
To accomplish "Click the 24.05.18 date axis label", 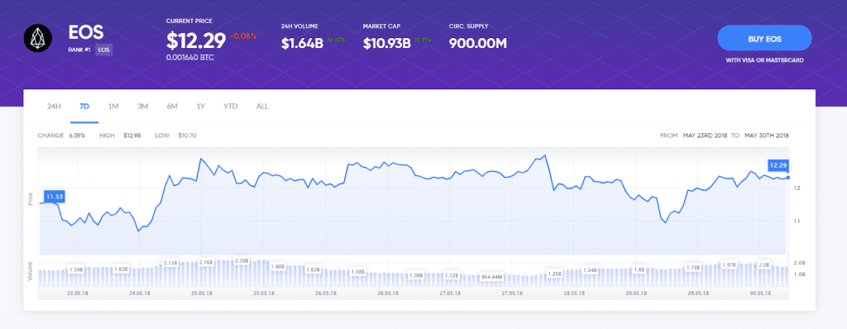I will pyautogui.click(x=139, y=293).
